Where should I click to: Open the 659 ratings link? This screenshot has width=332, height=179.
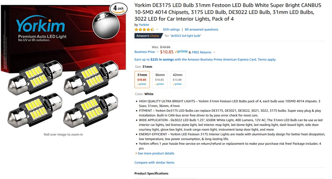pos(171,30)
